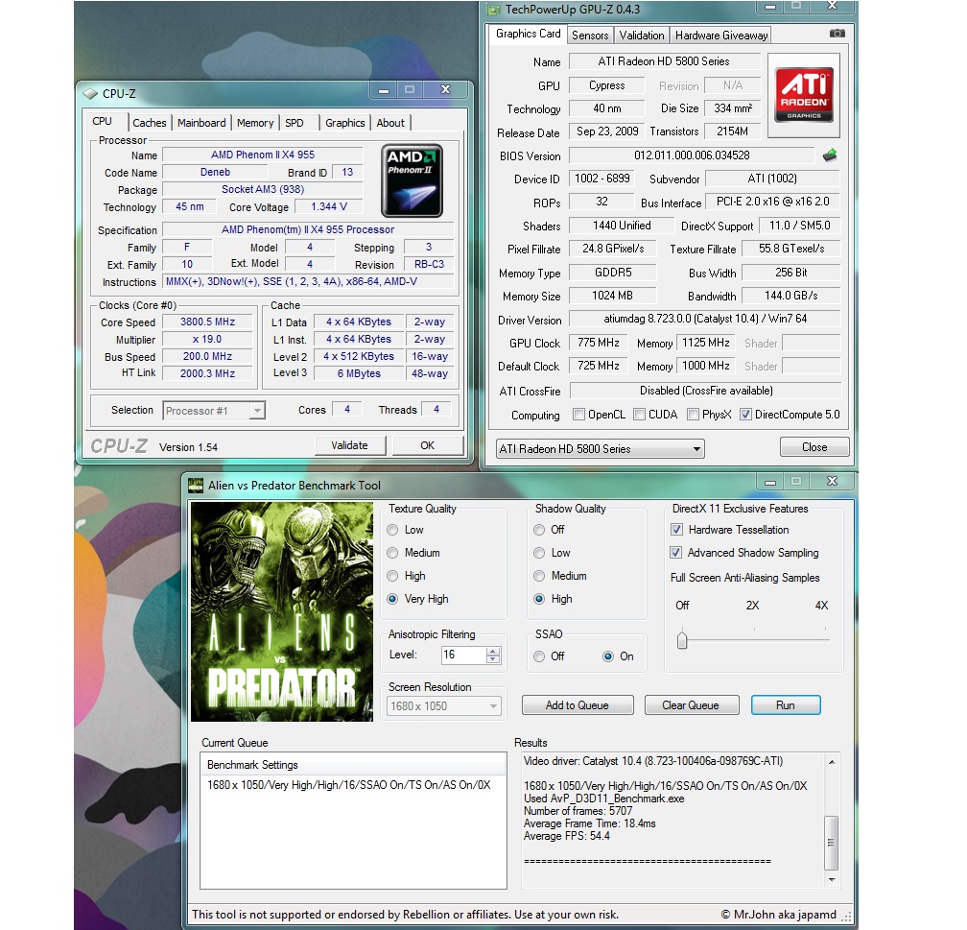Click the Close button in GPU-Z

click(814, 447)
